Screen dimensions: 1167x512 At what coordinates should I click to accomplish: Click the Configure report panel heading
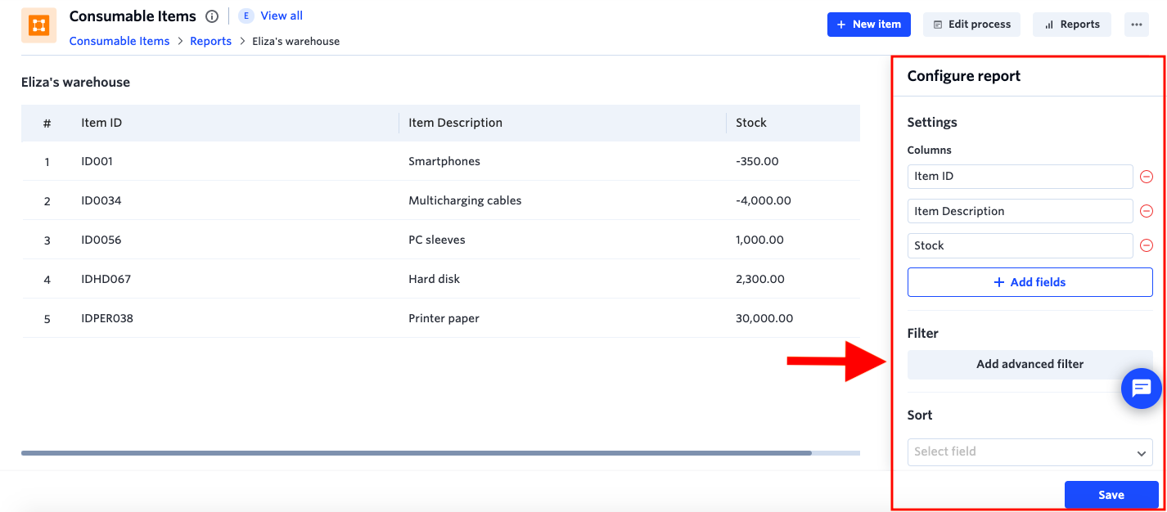click(963, 76)
